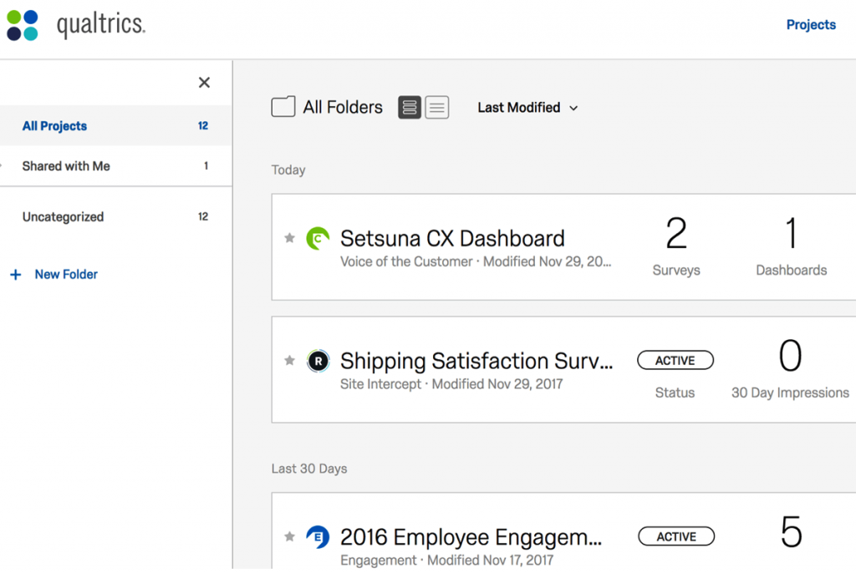The width and height of the screenshot is (856, 573).
Task: Open the Setsuna CX Dashboard project title
Action: coord(451,238)
